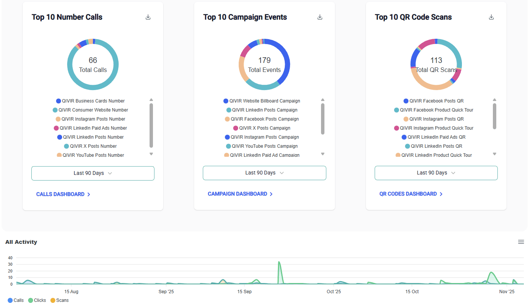This screenshot has width=528, height=303.
Task: Toggle QIVIR LinkedIn Posts QR legend item
Action: click(x=434, y=146)
